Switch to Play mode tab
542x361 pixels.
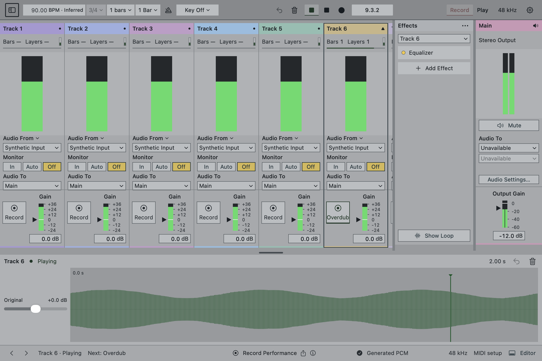pos(482,10)
